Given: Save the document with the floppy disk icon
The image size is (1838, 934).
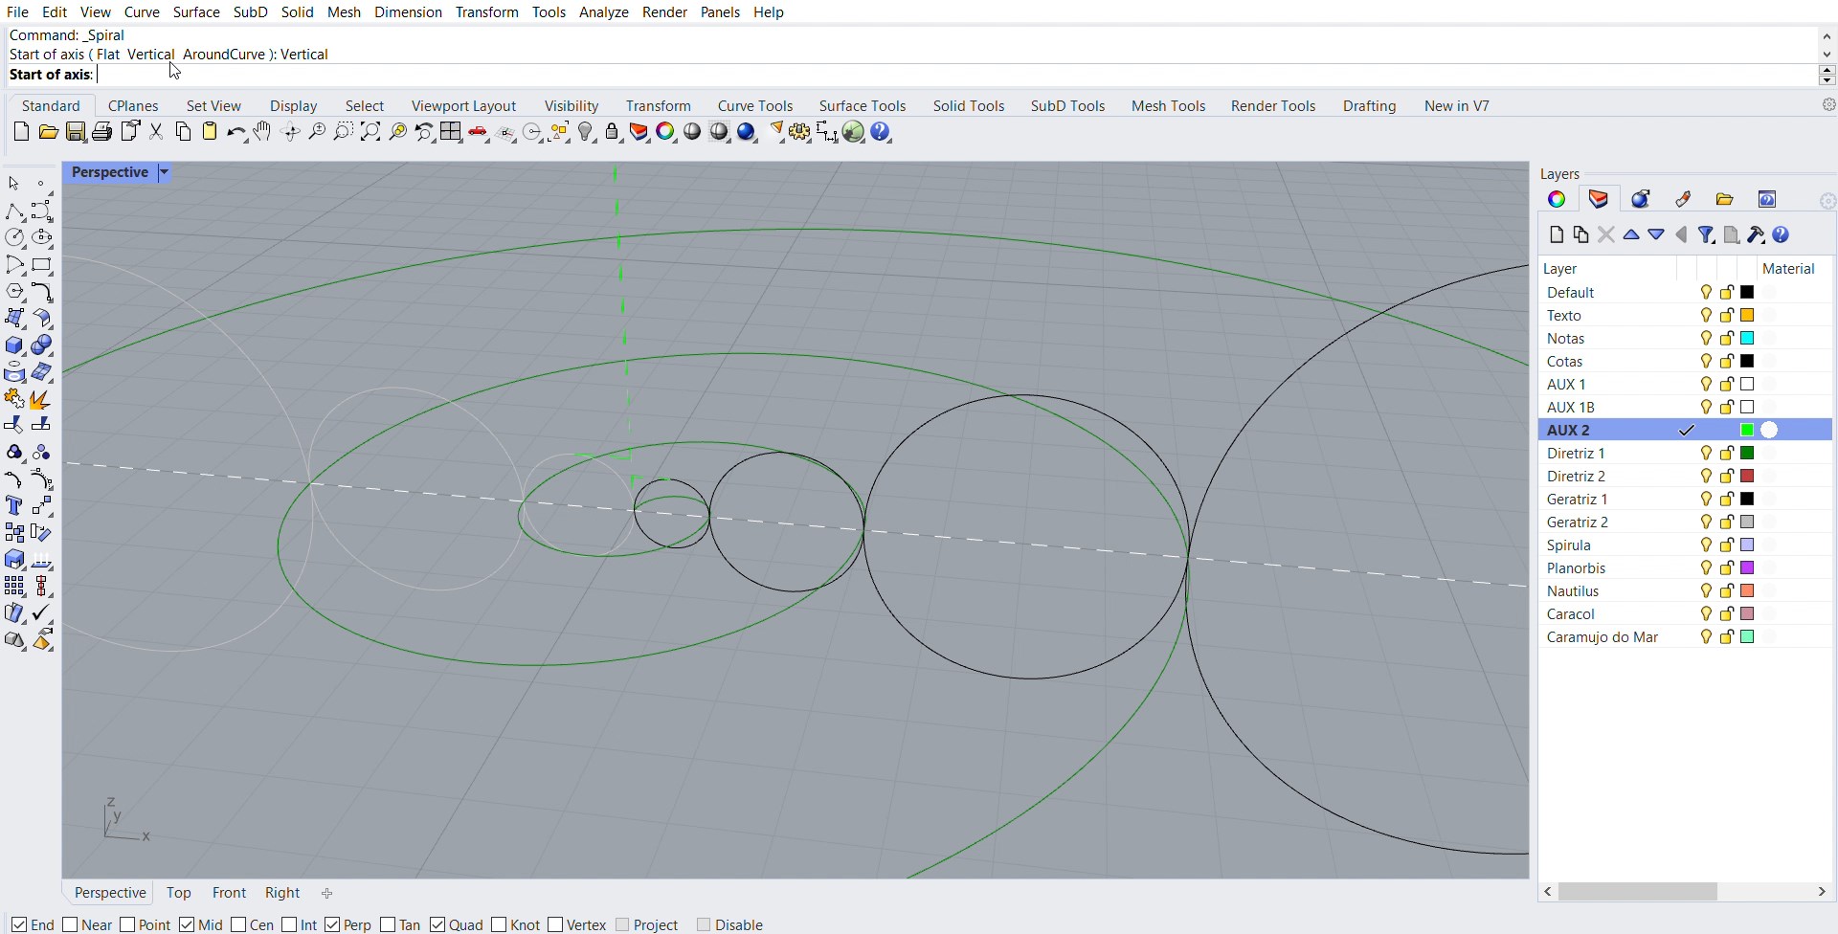Looking at the screenshot, I should point(76,132).
